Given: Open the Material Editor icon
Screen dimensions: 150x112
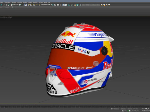Looking at the screenshot, I should point(72,5).
